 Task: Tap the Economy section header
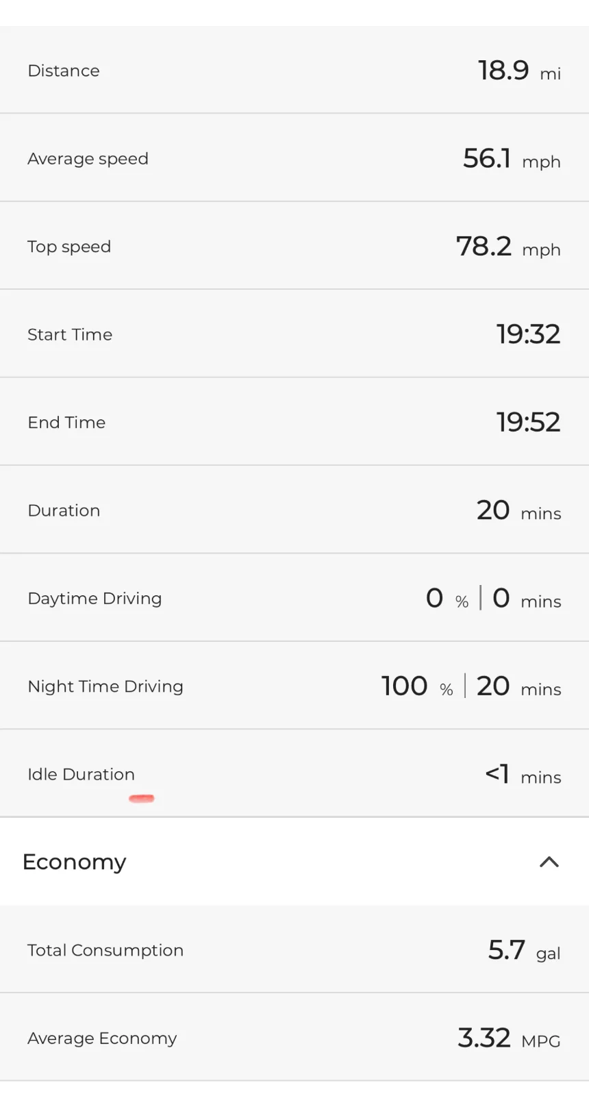pyautogui.click(x=294, y=862)
